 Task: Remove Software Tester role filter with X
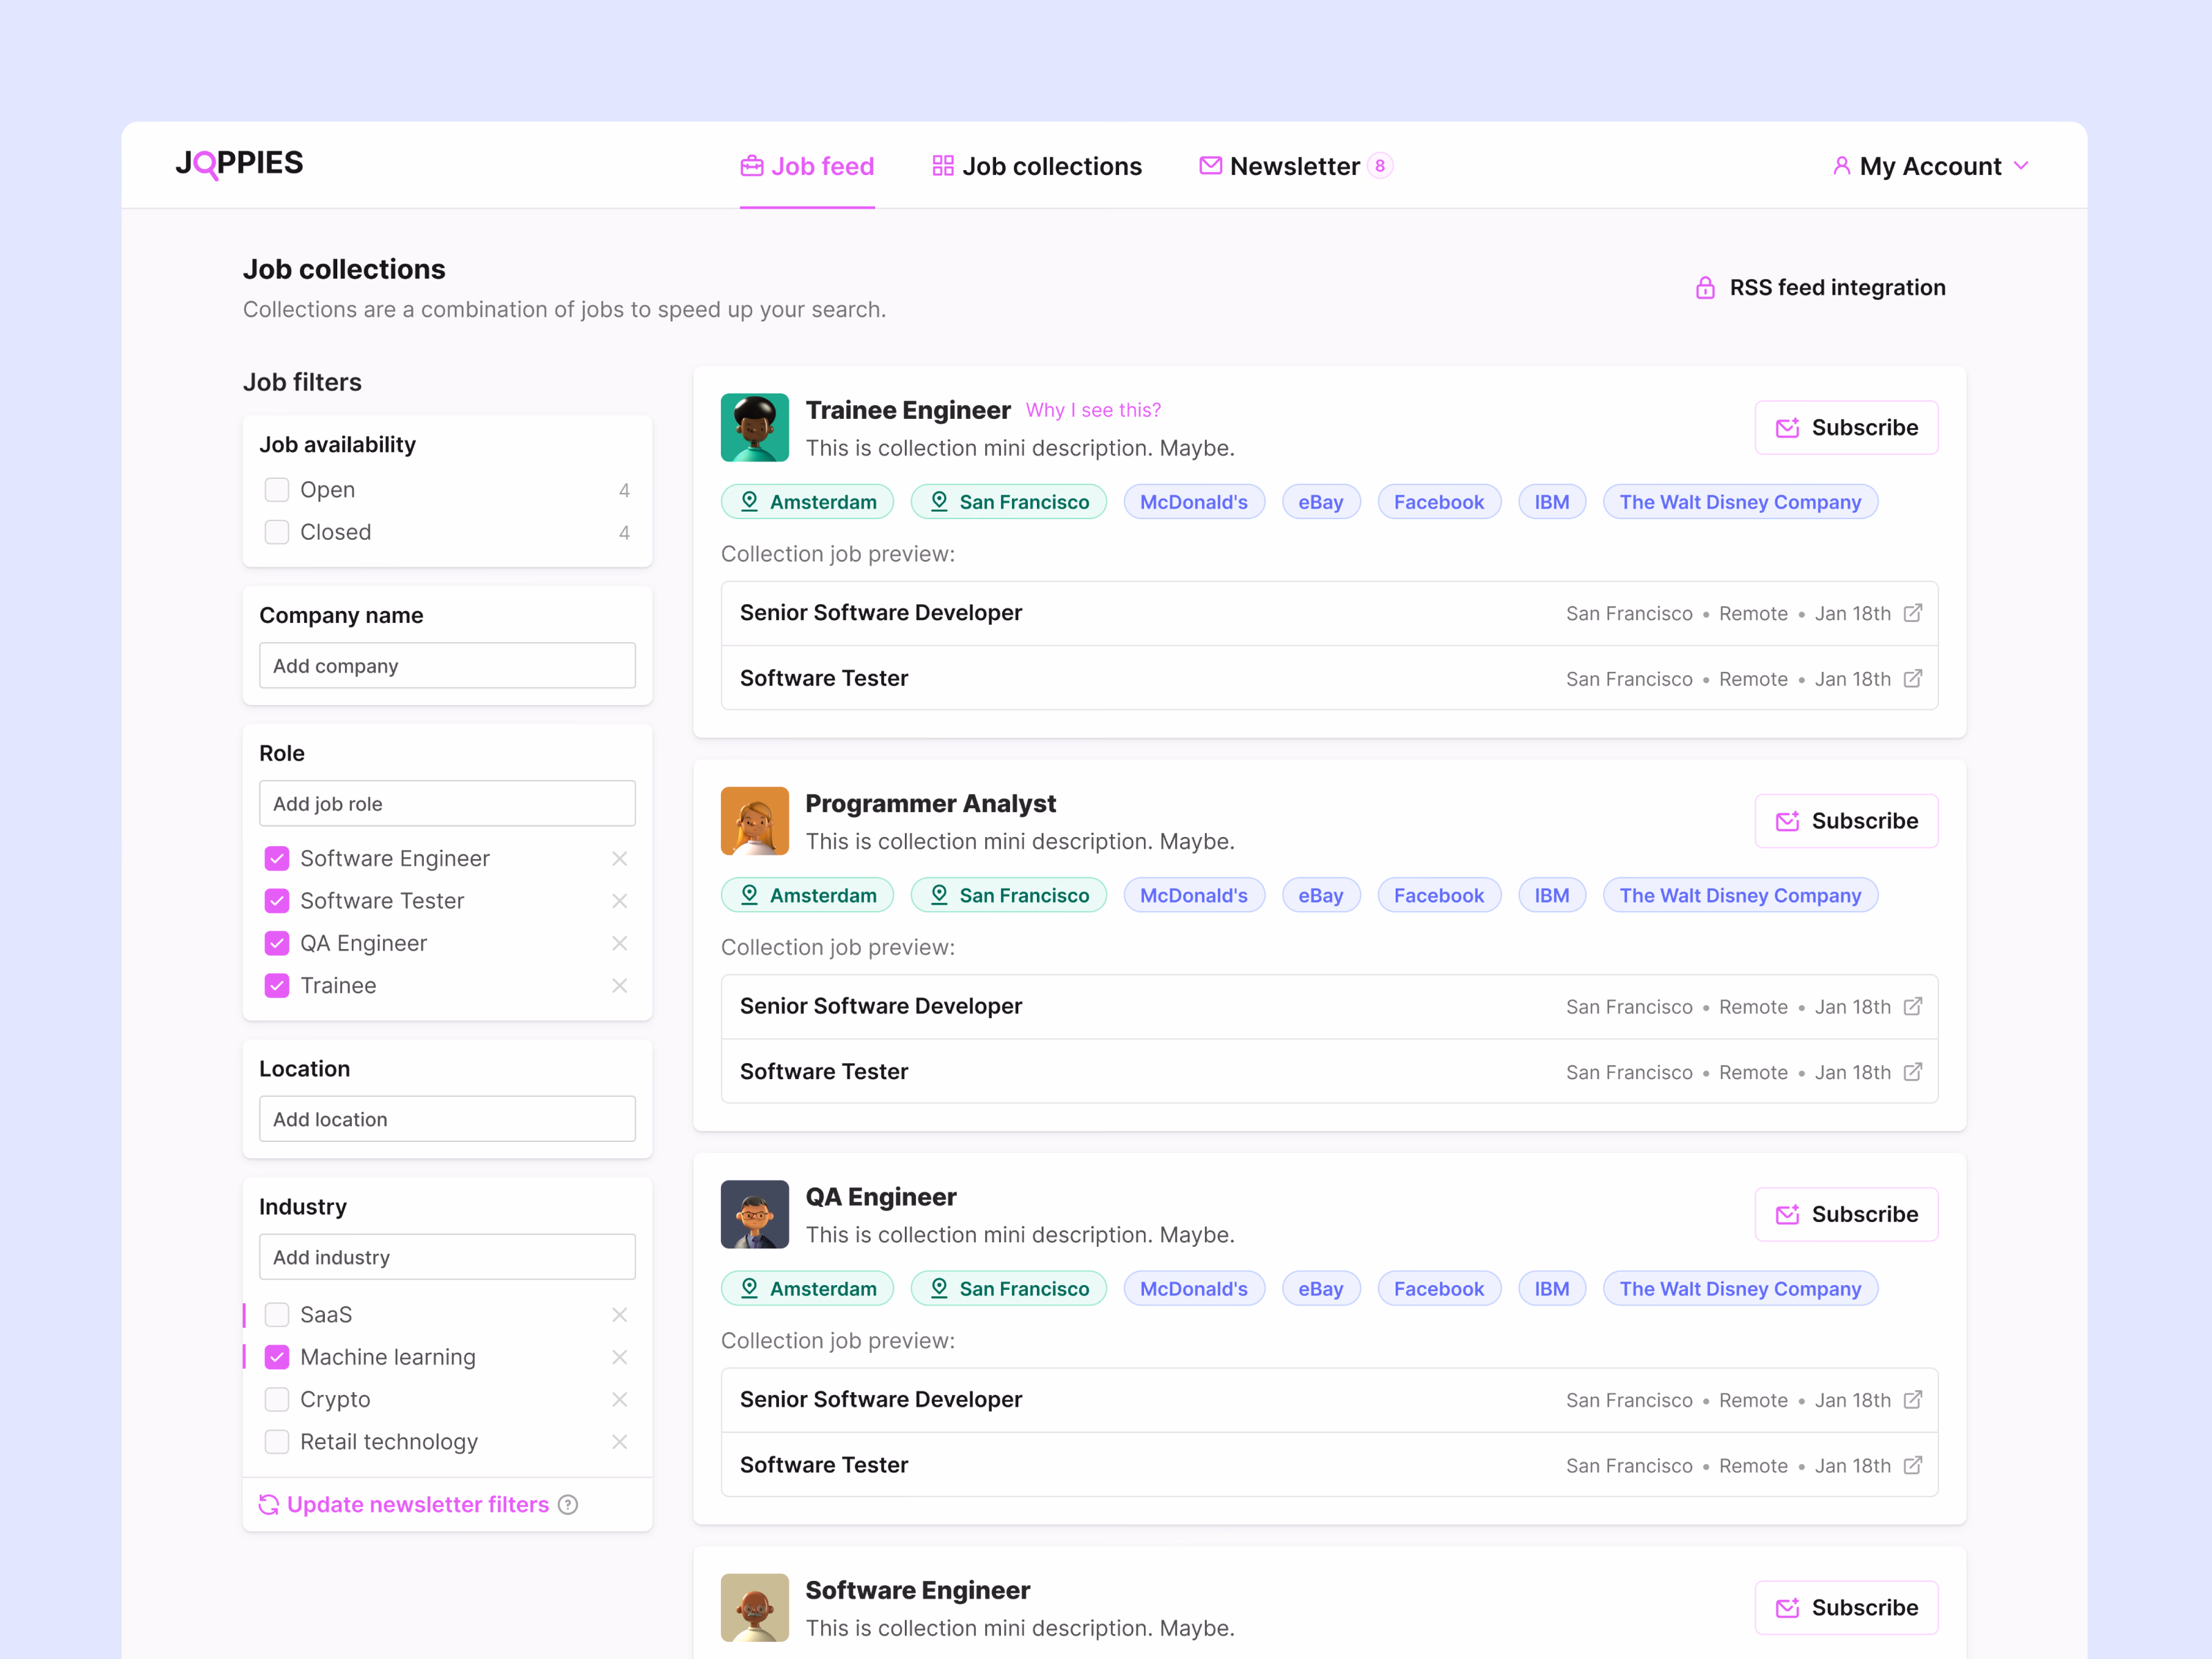(620, 901)
